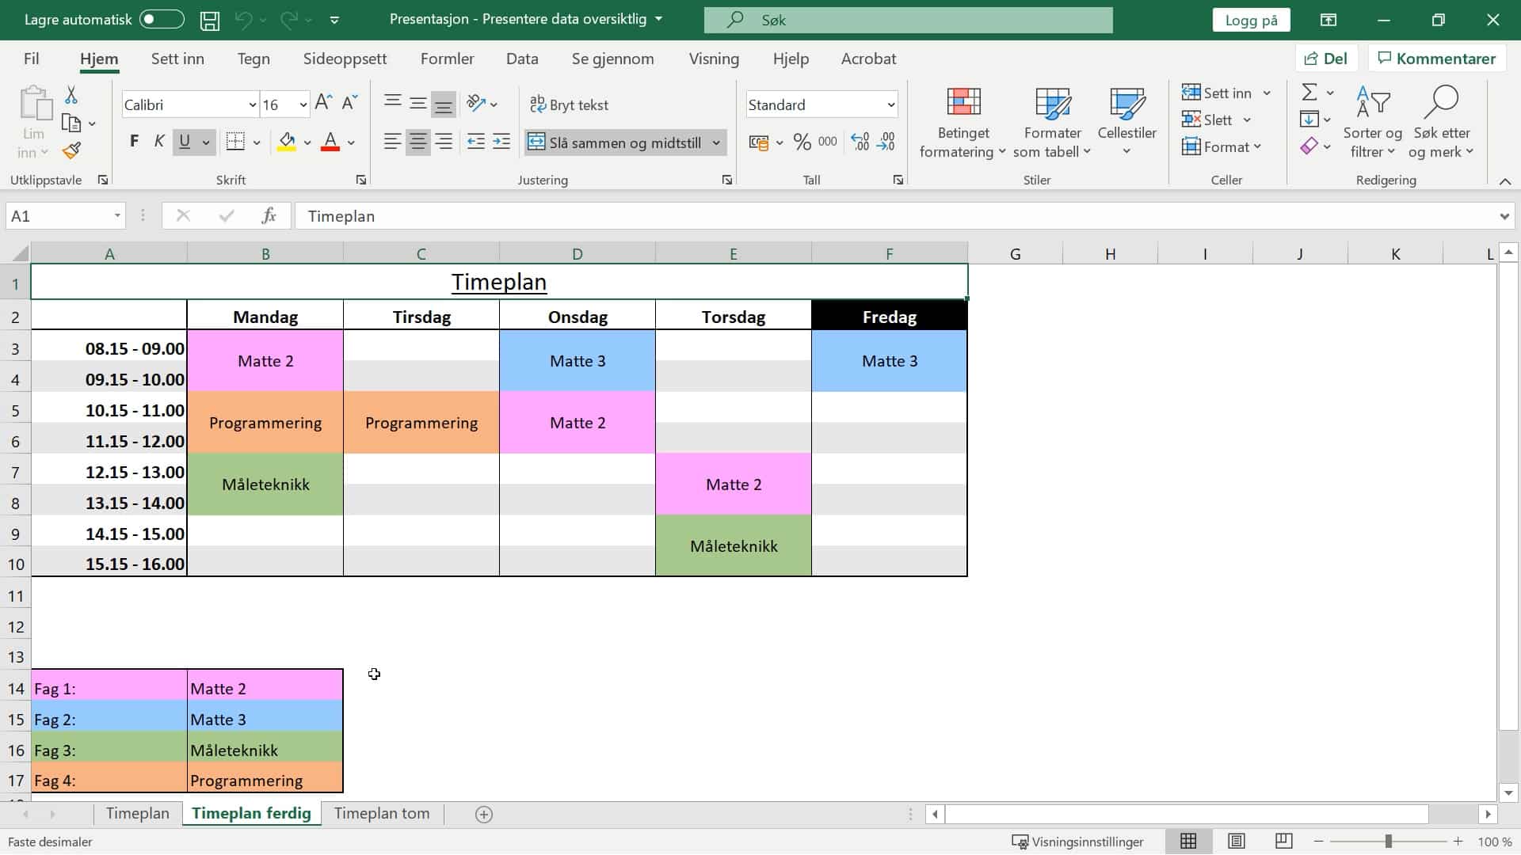
Task: Toggle underline formatting (U)
Action: click(185, 142)
